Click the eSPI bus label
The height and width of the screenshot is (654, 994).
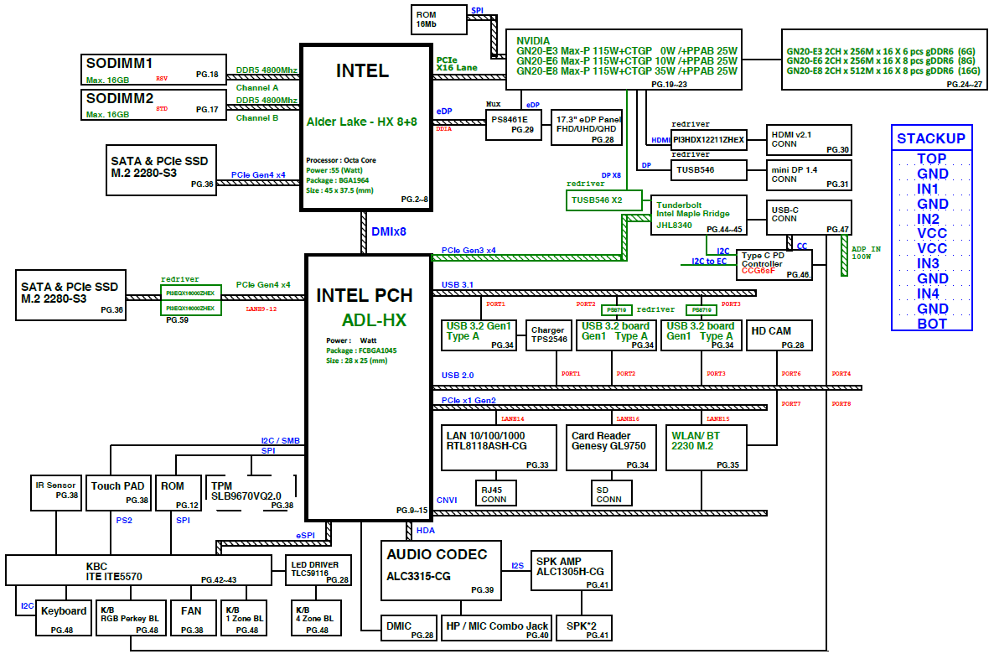coord(306,536)
